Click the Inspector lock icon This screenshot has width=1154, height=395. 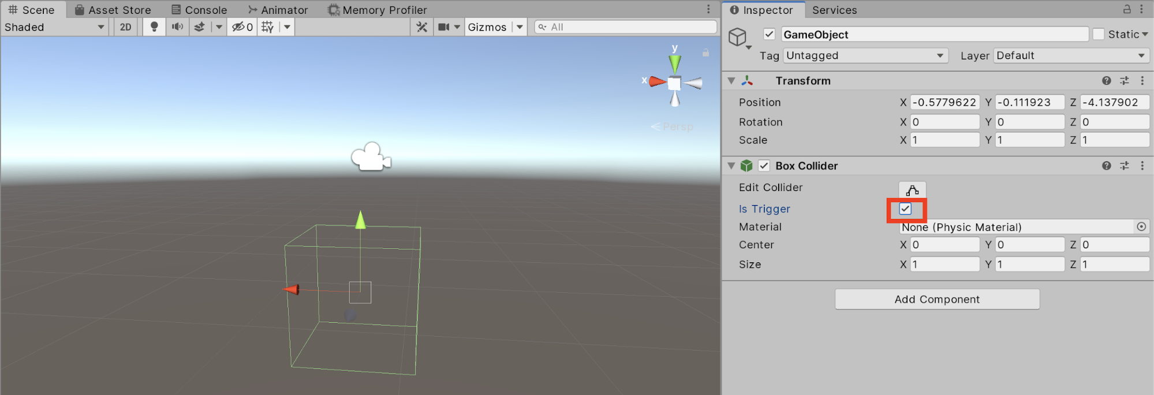pyautogui.click(x=1127, y=9)
